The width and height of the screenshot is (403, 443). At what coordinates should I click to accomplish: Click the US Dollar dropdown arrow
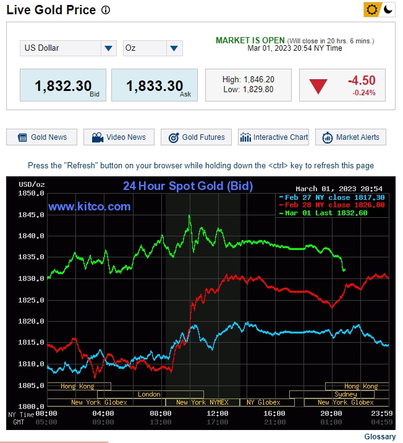109,48
